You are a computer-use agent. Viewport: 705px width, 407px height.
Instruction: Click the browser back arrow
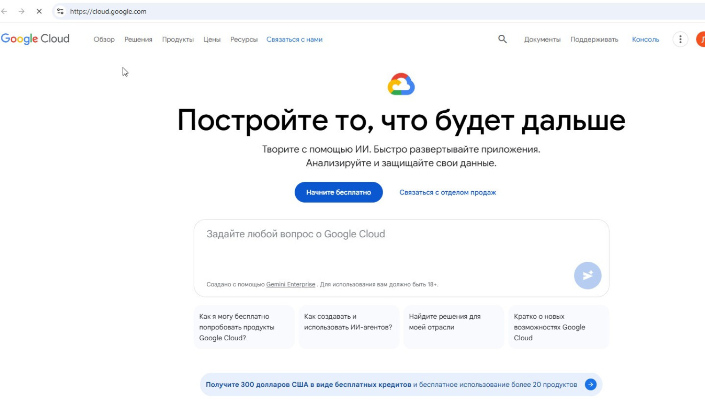(x=5, y=11)
